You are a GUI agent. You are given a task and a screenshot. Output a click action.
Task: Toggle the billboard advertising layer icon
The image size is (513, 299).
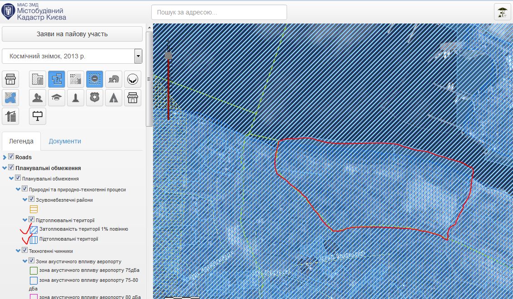click(x=37, y=116)
